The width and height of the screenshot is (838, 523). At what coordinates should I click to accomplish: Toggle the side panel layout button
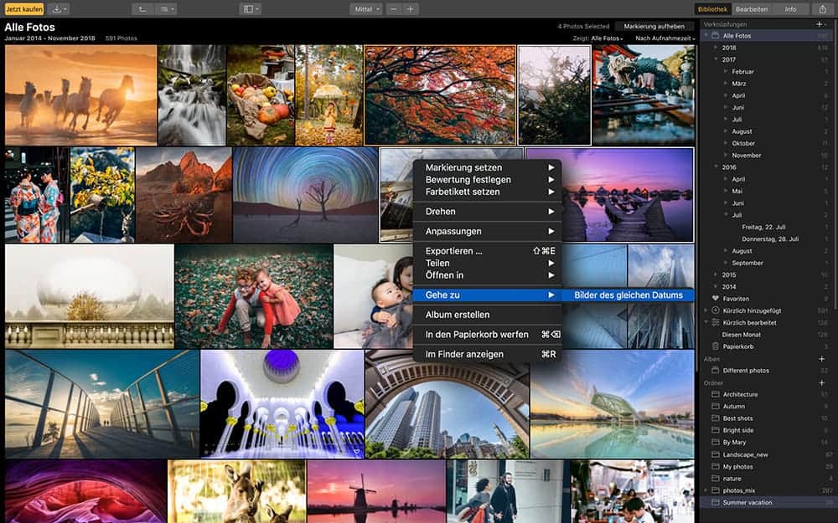tap(250, 9)
